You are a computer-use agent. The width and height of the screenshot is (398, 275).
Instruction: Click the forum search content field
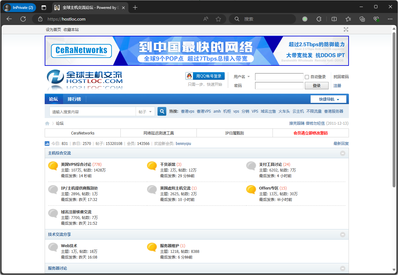93,112
